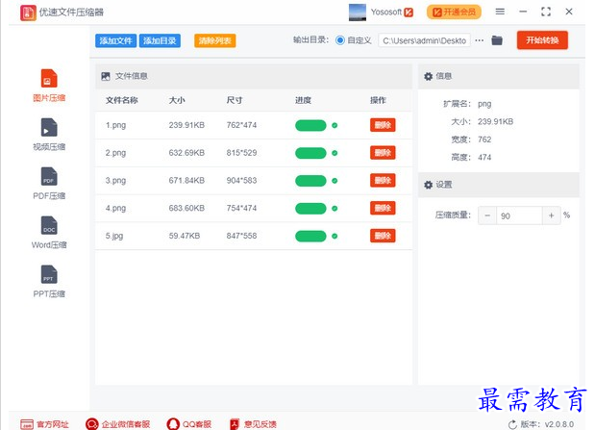The image size is (595, 430).
Task: Decrease compression quality with minus button
Action: [487, 215]
